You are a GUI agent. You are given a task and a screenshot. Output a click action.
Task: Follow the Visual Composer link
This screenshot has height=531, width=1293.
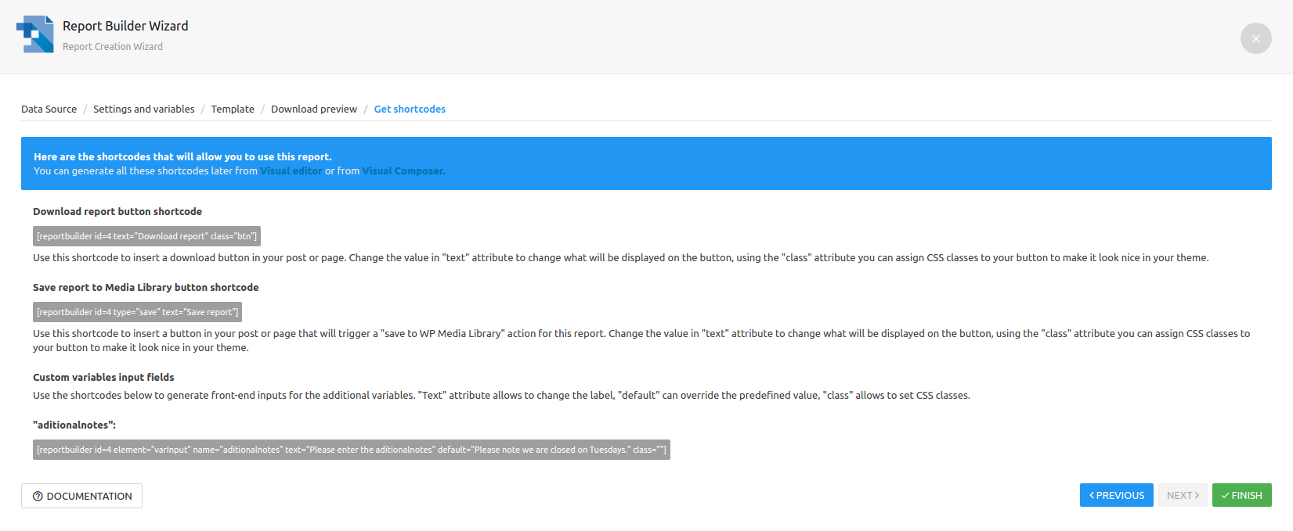pyautogui.click(x=403, y=171)
